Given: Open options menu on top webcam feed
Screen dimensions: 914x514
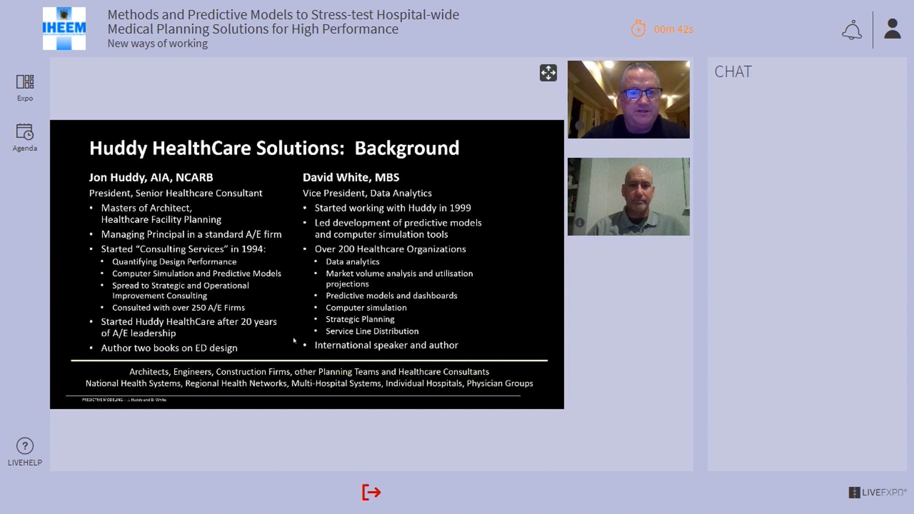Looking at the screenshot, I should pos(580,125).
